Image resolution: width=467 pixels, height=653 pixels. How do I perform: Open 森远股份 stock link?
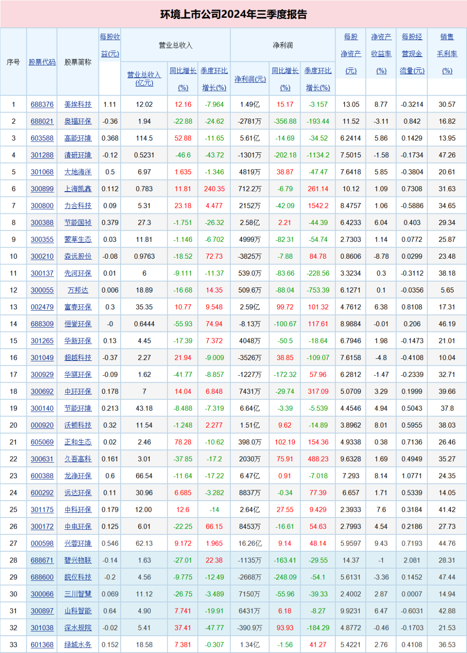(x=78, y=256)
